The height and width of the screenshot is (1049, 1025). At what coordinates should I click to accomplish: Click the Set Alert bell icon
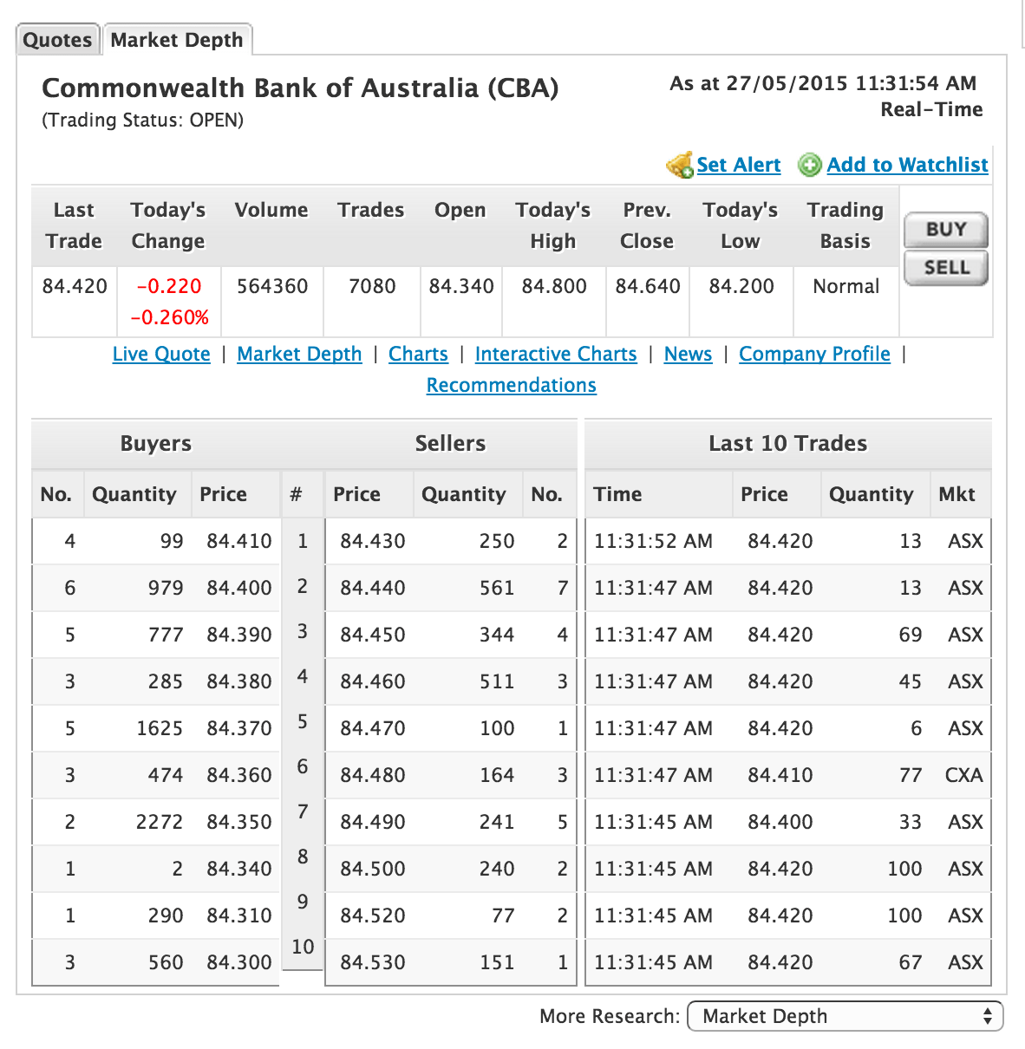coord(679,165)
